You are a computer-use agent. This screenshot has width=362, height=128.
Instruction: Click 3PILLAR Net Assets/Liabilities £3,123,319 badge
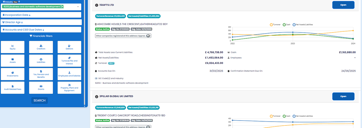(144, 107)
